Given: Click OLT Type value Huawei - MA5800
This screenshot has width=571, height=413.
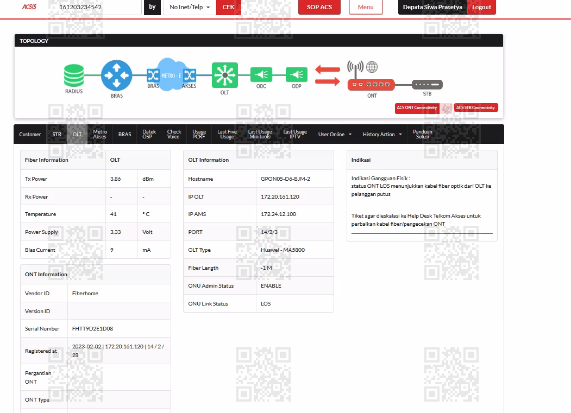Looking at the screenshot, I should coord(283,250).
